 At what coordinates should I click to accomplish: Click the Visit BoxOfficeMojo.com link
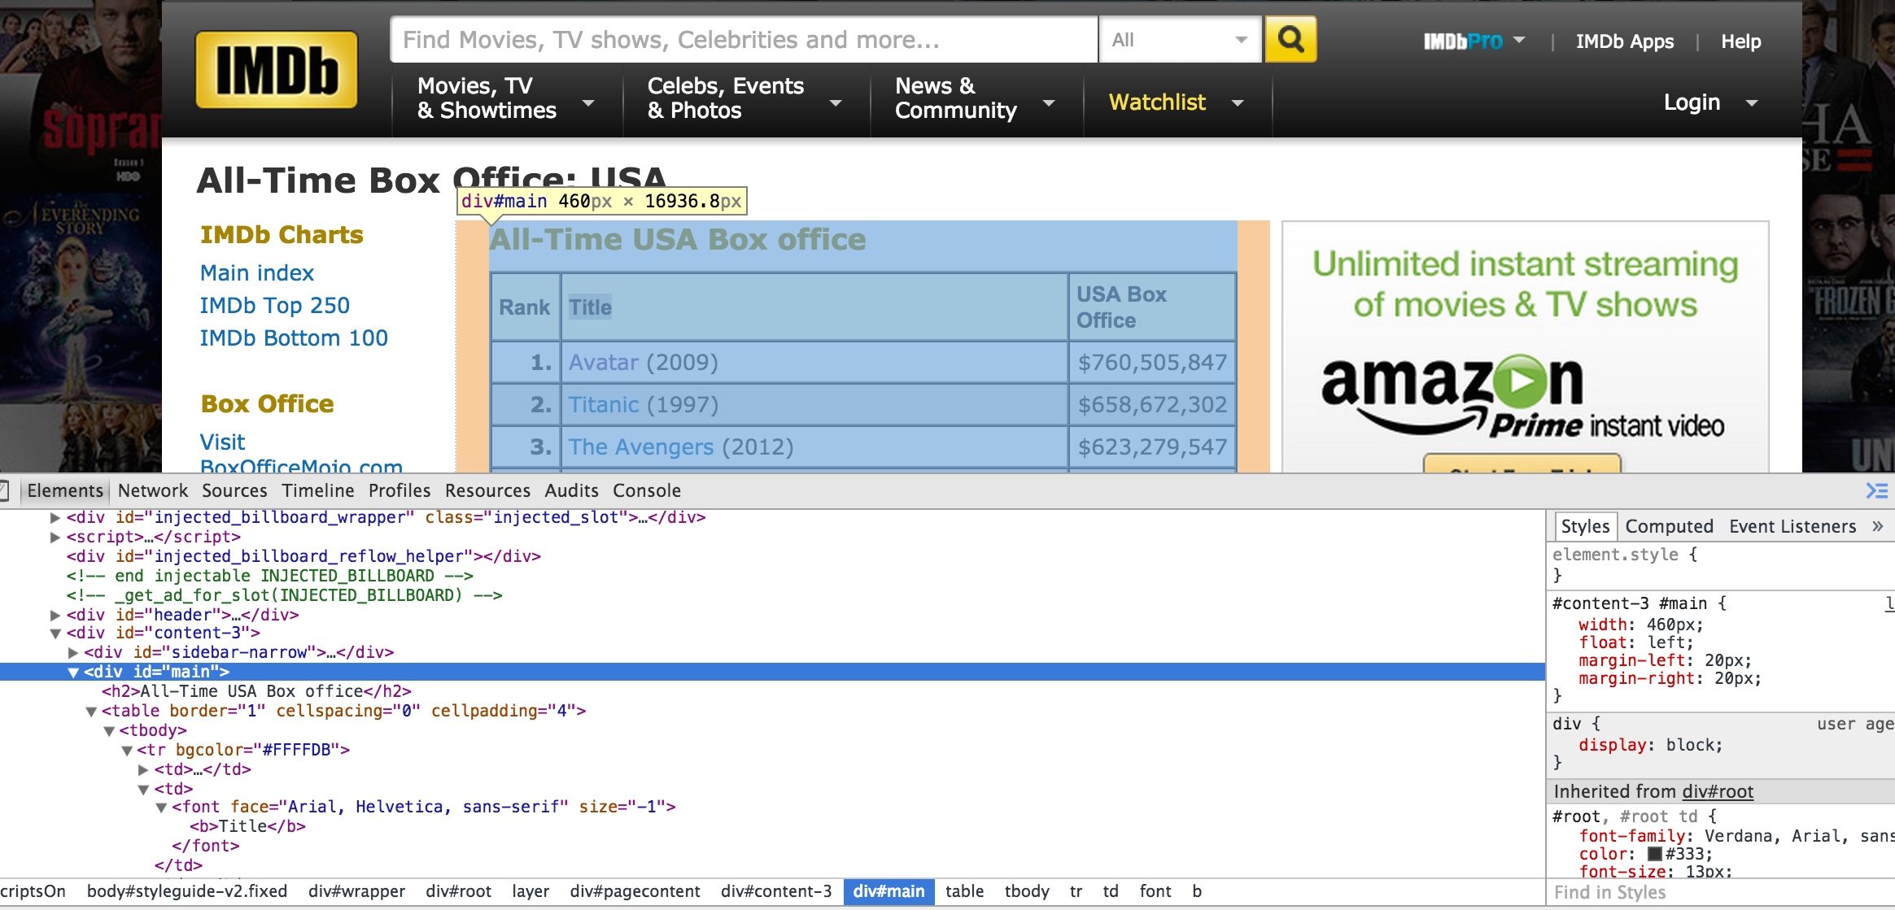301,454
